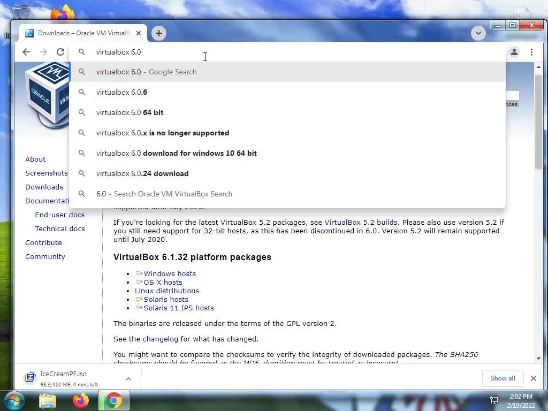Click the search magnifier icon in address bar
The height and width of the screenshot is (411, 548).
[82, 52]
